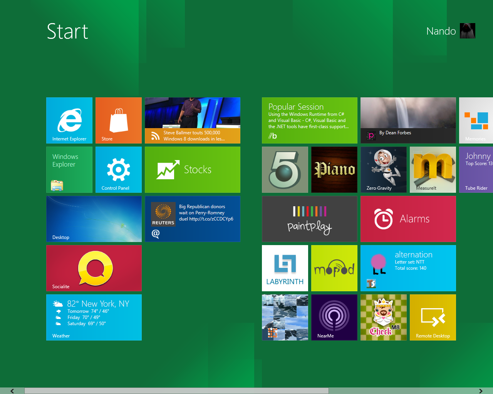Image resolution: width=493 pixels, height=394 pixels.
Task: Open Internet Explorer
Action: click(x=69, y=120)
